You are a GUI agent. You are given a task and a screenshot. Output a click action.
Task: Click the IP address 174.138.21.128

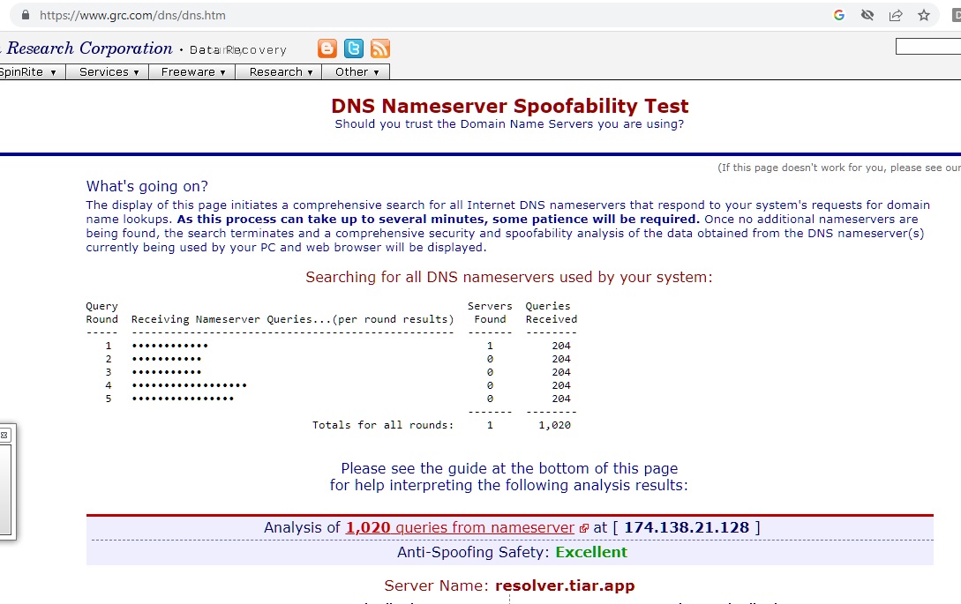coord(687,527)
